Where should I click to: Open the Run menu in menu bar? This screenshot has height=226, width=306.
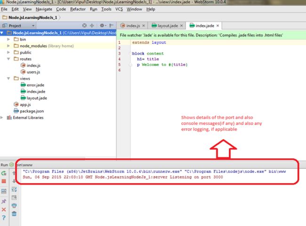tap(94, 9)
